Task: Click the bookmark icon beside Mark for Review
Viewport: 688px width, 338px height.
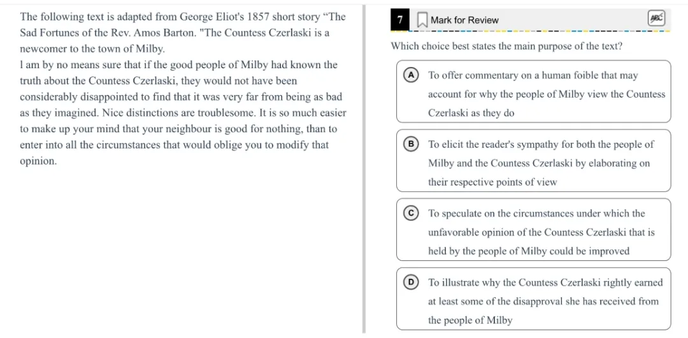Action: pyautogui.click(x=422, y=20)
